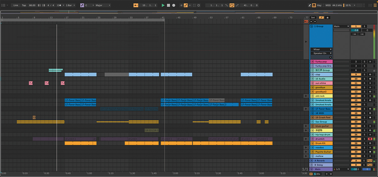378x177 pixels.
Task: Click the Set locator button
Action: (313, 18)
